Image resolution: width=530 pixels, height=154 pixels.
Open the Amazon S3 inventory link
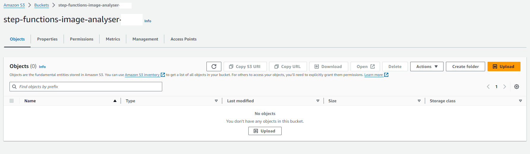pyautogui.click(x=142, y=75)
